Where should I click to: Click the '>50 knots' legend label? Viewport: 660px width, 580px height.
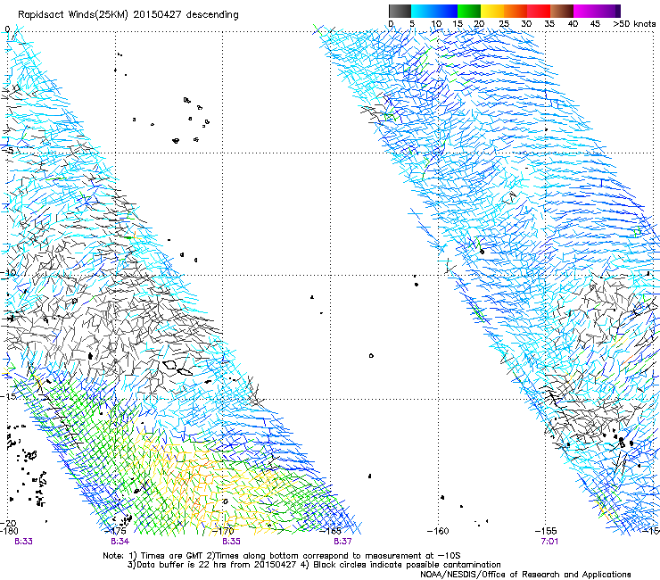point(634,24)
